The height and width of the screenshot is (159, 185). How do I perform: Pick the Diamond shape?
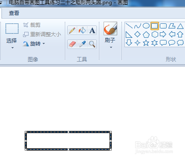pyautogui.click(x=138, y=34)
